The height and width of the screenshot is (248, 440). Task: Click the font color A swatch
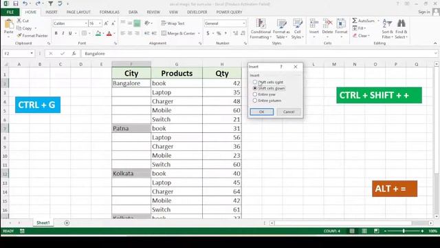tap(109, 34)
